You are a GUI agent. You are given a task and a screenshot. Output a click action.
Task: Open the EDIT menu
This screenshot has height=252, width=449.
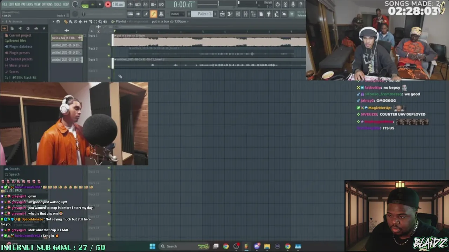11,5
